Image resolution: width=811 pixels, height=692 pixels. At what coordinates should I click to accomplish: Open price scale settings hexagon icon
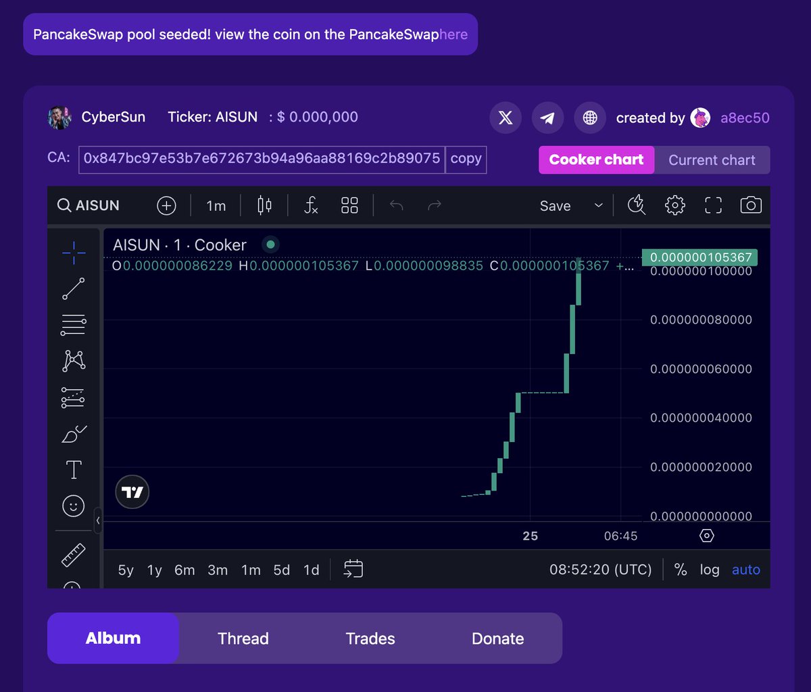707,536
